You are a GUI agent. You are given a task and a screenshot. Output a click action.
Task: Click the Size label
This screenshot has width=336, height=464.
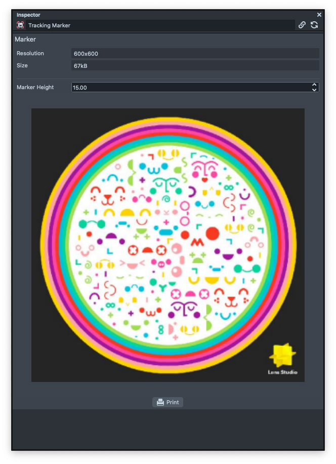pyautogui.click(x=22, y=65)
